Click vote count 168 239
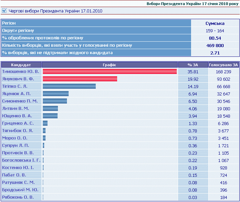240x202 pixels. 223,72
